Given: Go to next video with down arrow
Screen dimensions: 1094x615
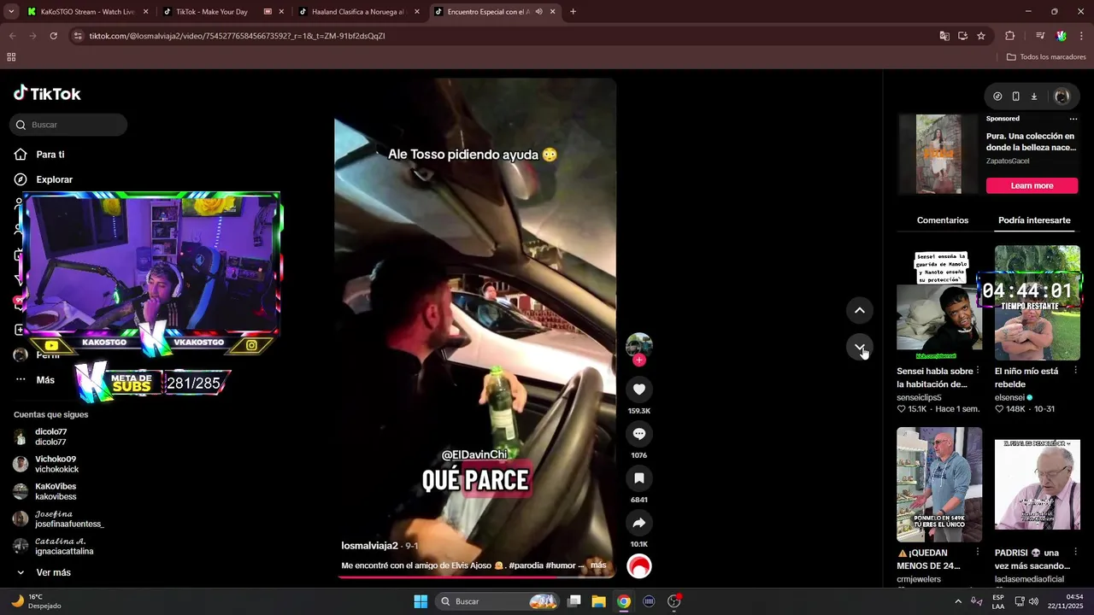Looking at the screenshot, I should pyautogui.click(x=859, y=348).
